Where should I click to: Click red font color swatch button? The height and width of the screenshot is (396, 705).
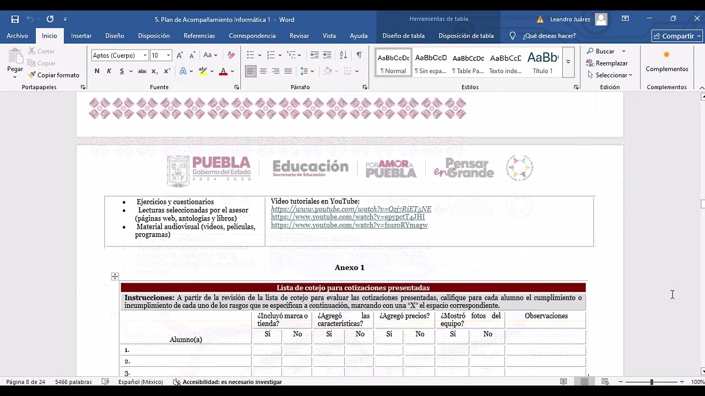tap(223, 71)
